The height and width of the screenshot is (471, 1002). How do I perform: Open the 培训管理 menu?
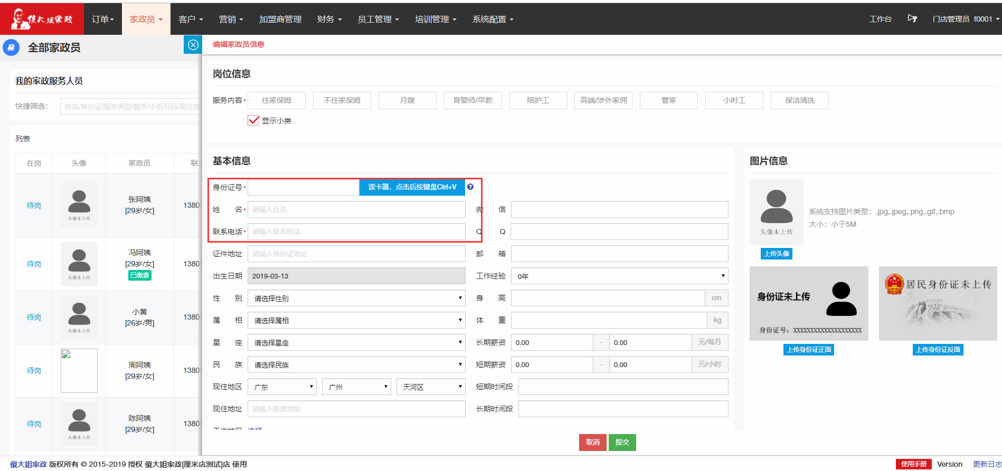[436, 19]
